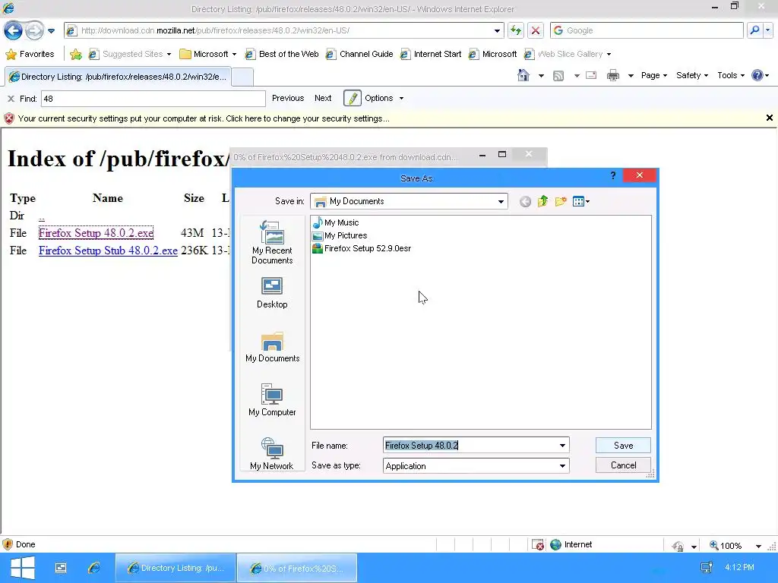Image resolution: width=778 pixels, height=583 pixels.
Task: Go to last folder visited icon
Action: coord(525,201)
